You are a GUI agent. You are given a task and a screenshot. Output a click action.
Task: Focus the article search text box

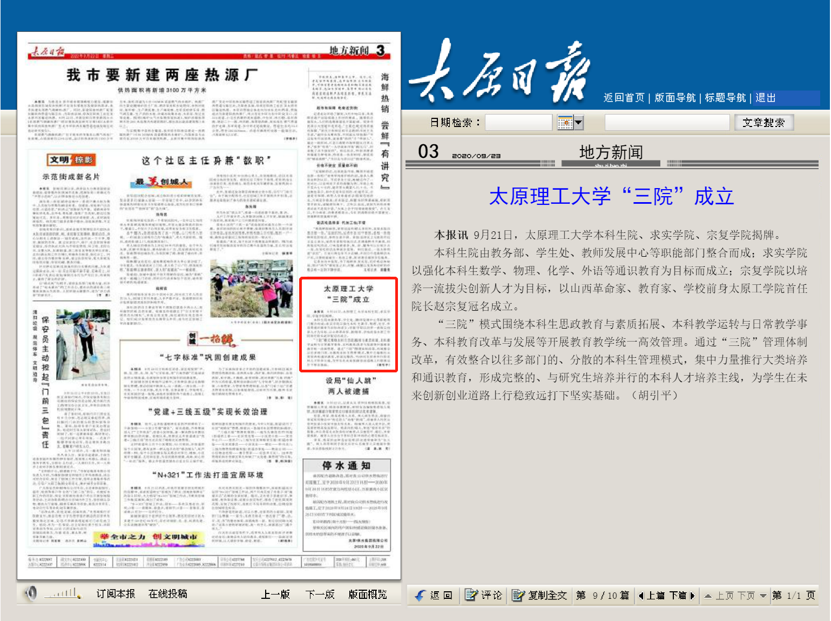coord(667,123)
